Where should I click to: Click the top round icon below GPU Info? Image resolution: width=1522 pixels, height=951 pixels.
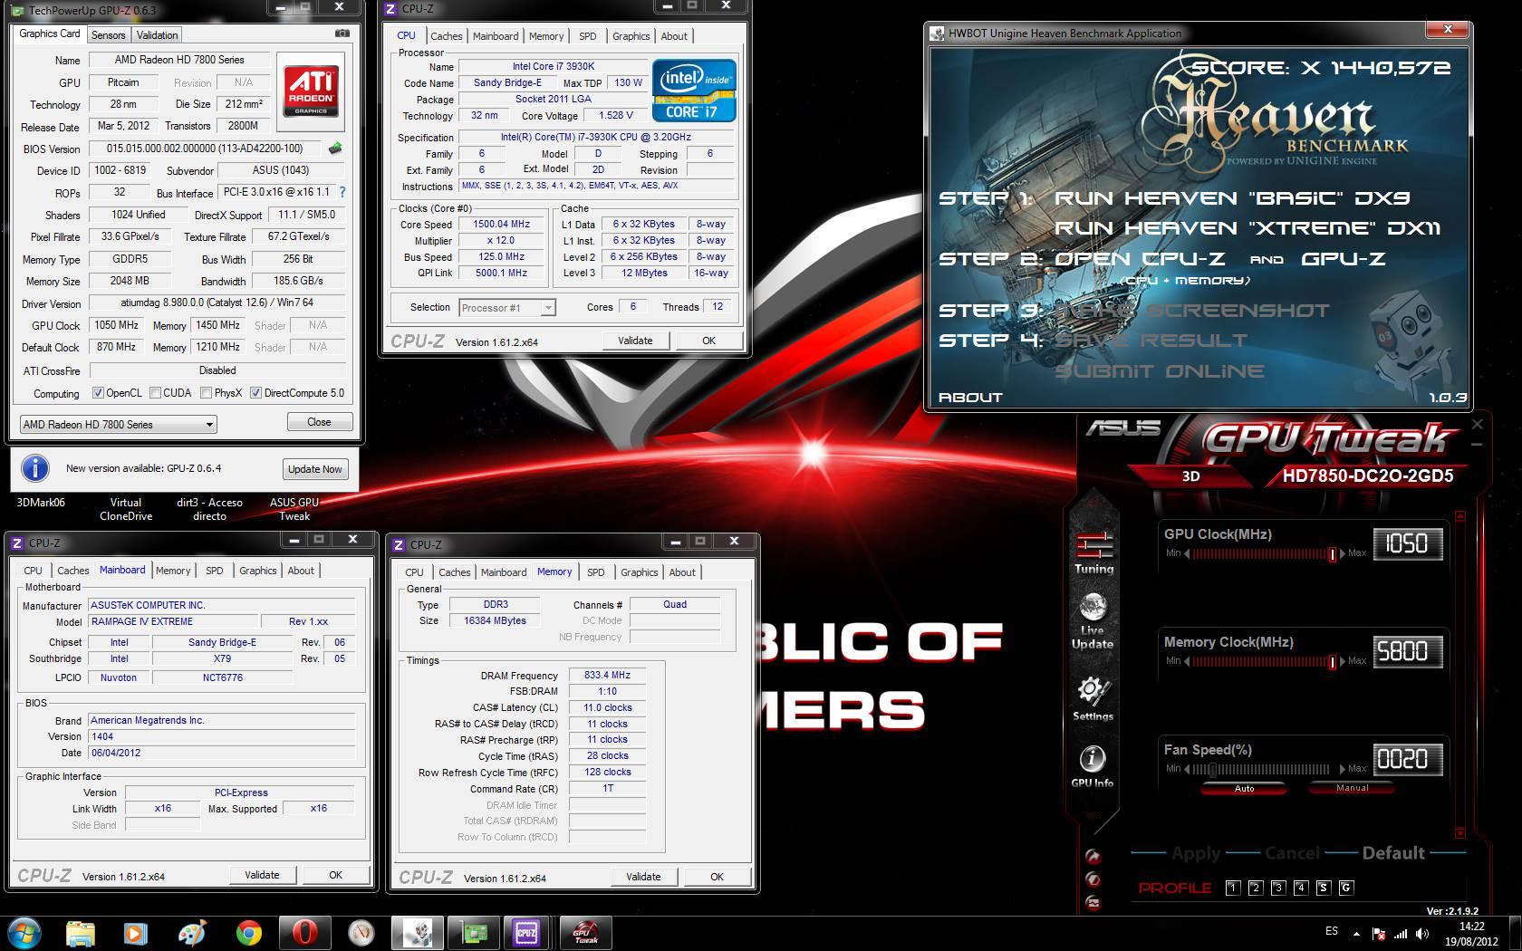[x=1093, y=856]
